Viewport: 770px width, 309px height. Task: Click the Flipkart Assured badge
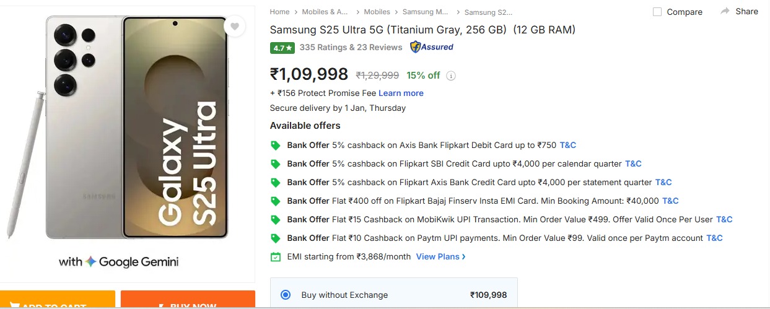[432, 47]
